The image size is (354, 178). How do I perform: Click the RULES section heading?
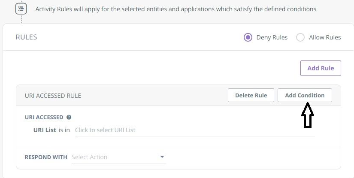pos(26,37)
